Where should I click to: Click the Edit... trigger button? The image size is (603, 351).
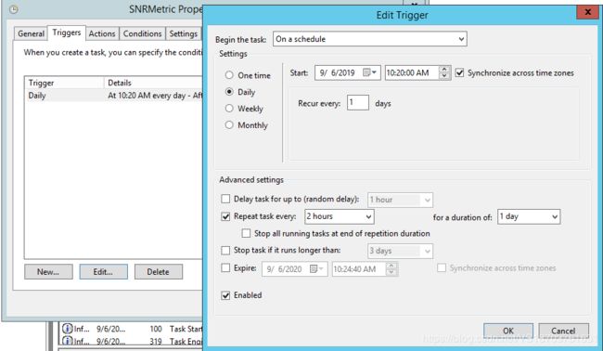[x=104, y=272]
